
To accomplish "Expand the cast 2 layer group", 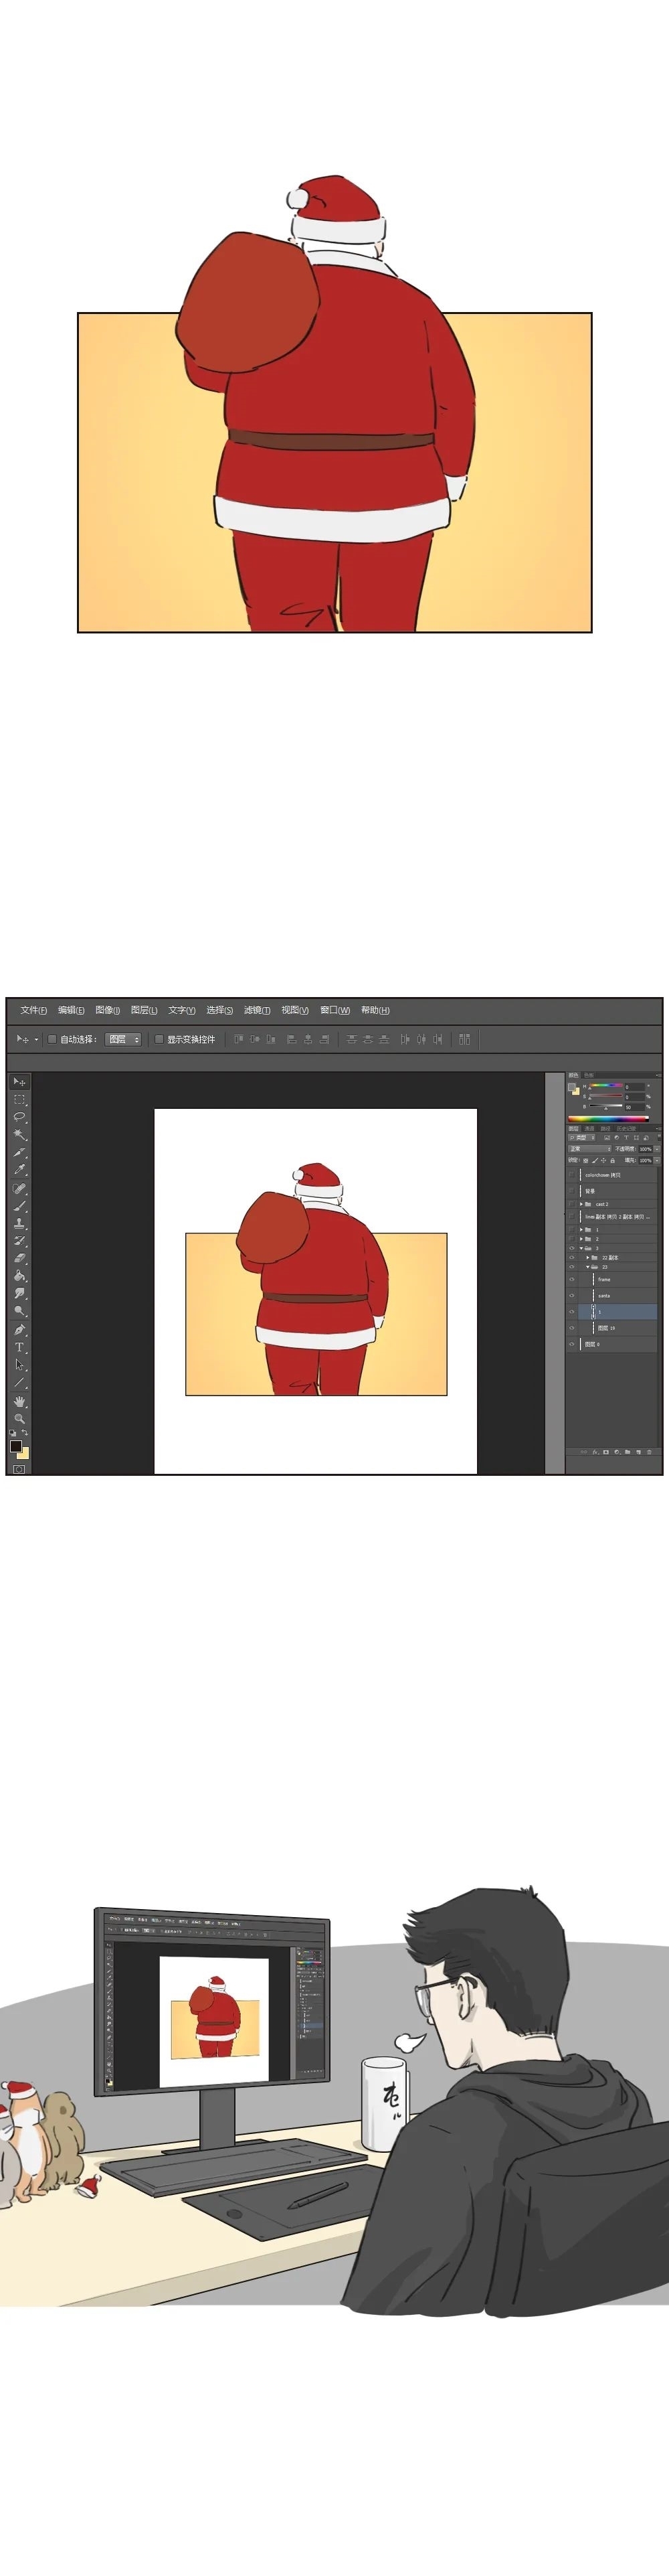I will [x=582, y=1204].
